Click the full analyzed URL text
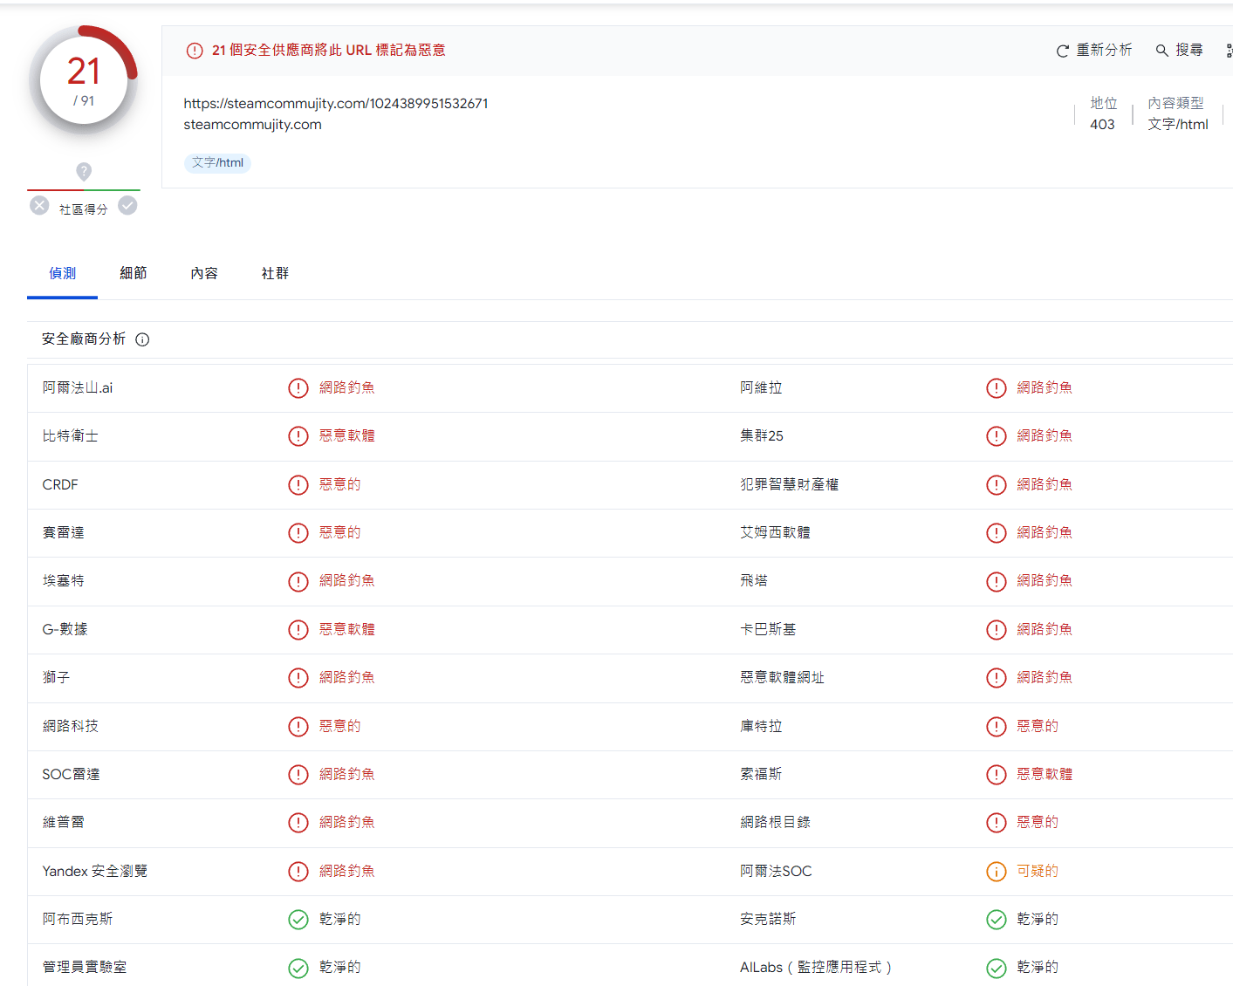1233x986 pixels. pyautogui.click(x=335, y=103)
